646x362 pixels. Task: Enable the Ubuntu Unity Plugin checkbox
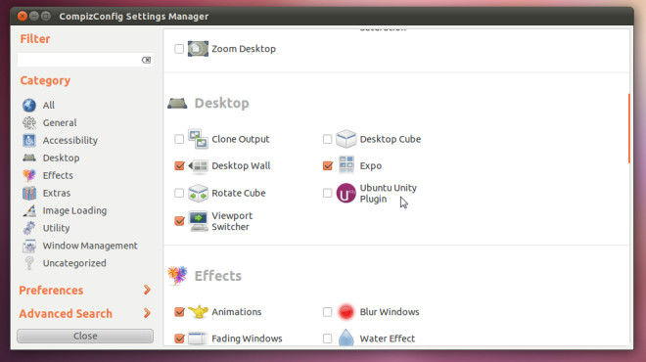coord(327,193)
